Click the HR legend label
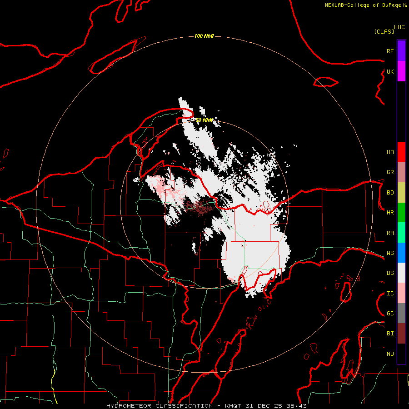 coord(390,213)
